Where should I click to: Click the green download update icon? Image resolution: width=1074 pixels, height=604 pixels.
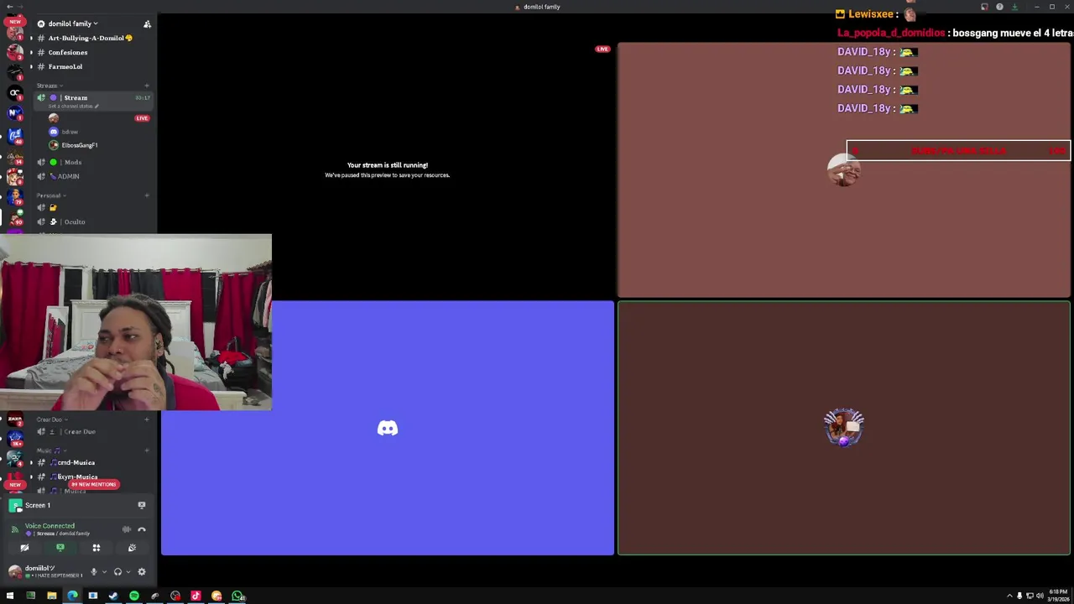(1014, 7)
